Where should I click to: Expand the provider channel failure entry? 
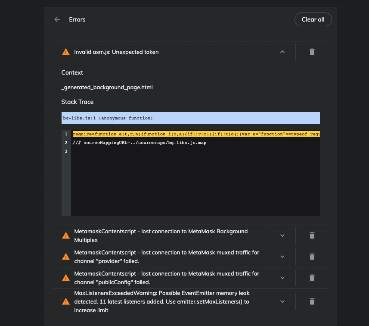[x=282, y=257]
